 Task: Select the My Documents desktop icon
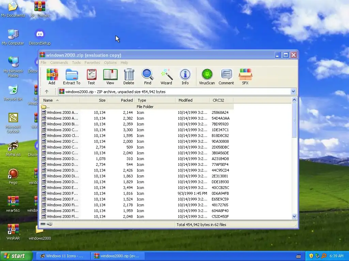[x=13, y=10]
